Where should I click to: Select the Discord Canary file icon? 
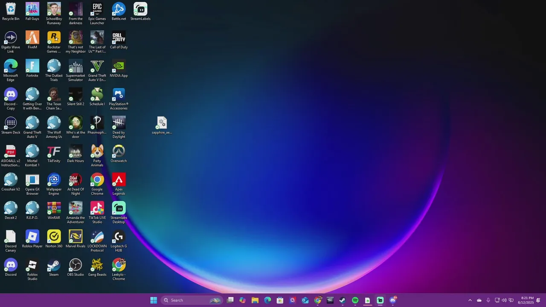(x=11, y=241)
